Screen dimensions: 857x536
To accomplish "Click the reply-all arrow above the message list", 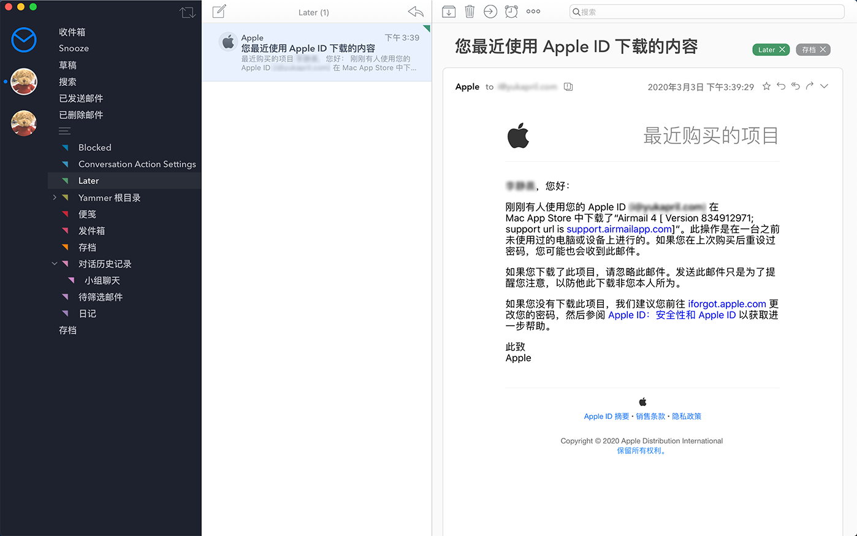I will pos(416,12).
